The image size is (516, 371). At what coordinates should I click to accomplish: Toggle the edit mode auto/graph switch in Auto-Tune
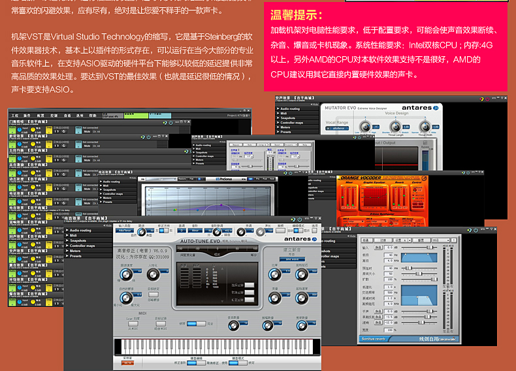(x=298, y=231)
